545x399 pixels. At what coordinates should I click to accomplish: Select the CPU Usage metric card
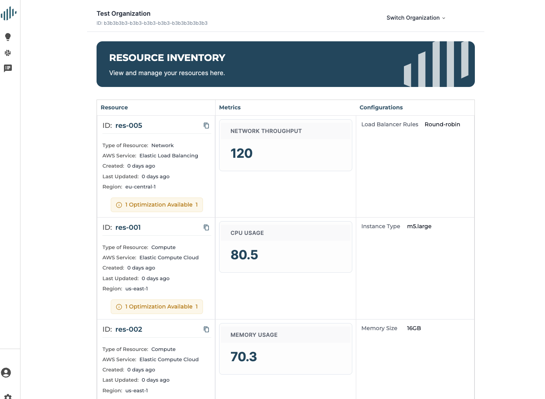click(x=286, y=247)
